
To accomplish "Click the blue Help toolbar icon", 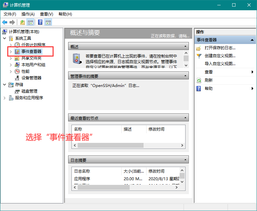I will [40, 22].
